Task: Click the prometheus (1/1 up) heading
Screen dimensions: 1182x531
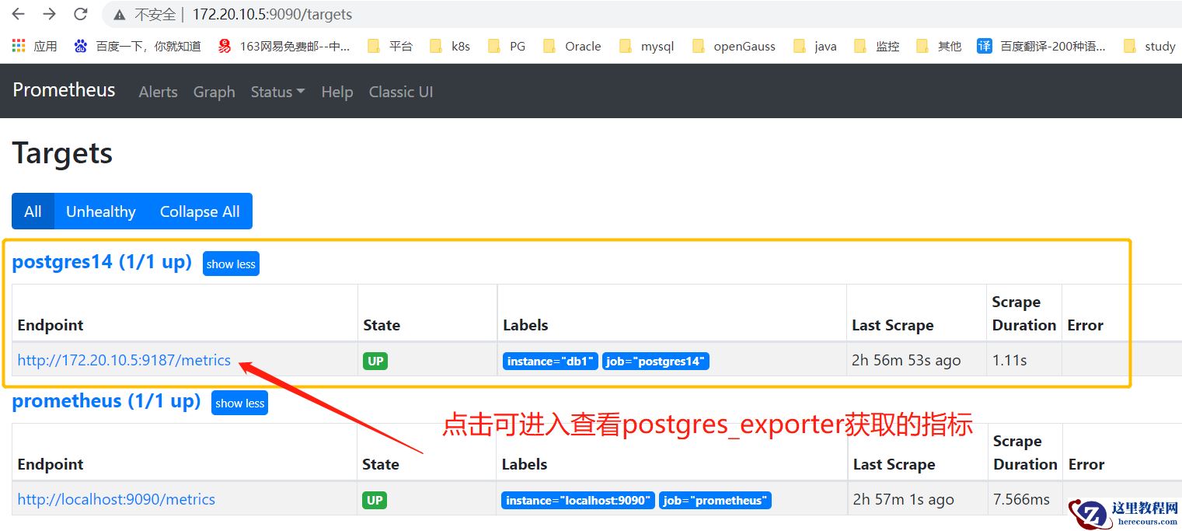Action: click(x=106, y=401)
